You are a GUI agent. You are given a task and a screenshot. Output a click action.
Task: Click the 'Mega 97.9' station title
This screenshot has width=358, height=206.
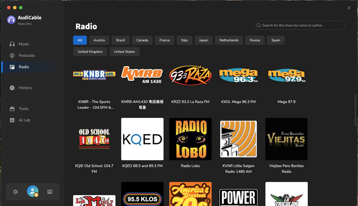(x=286, y=102)
